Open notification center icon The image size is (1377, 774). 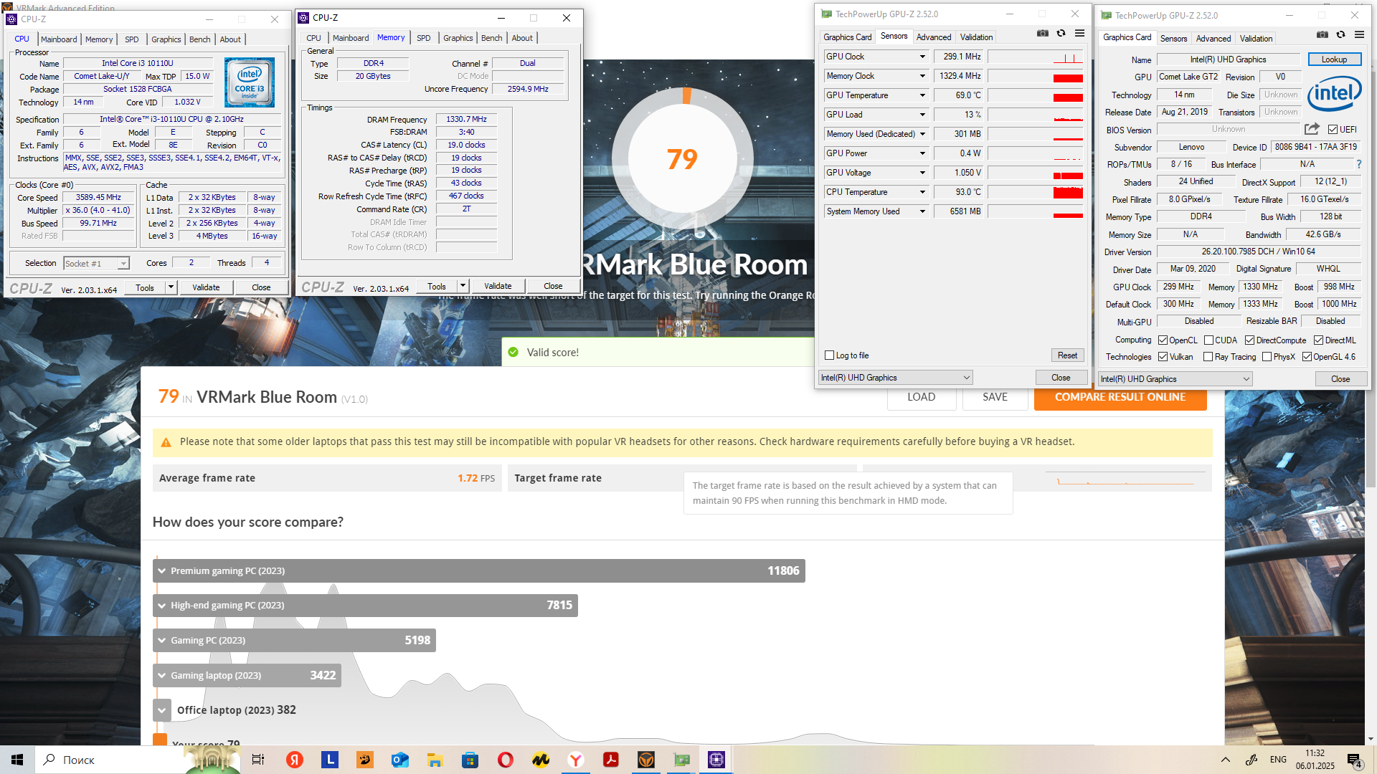(x=1355, y=760)
